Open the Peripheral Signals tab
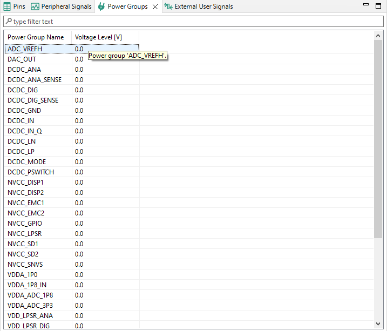 click(61, 6)
